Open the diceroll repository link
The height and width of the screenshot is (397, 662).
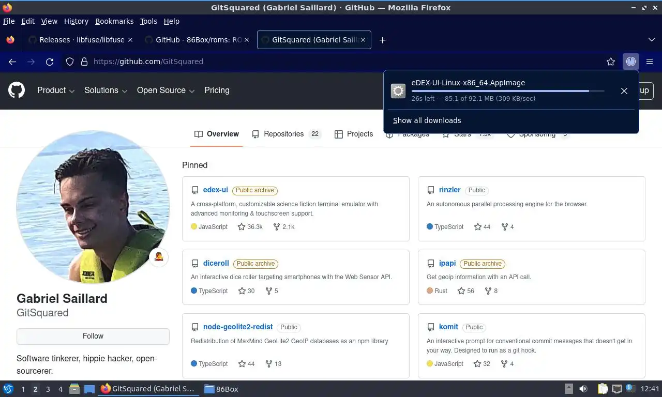216,264
